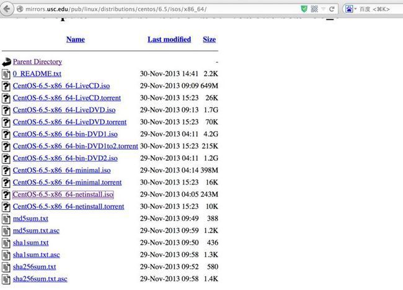403x290 pixels.
Task: Open the search engine selector dropdown arrow
Action: click(355, 9)
